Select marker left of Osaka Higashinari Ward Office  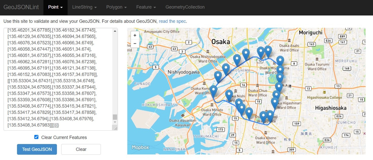point(275,103)
